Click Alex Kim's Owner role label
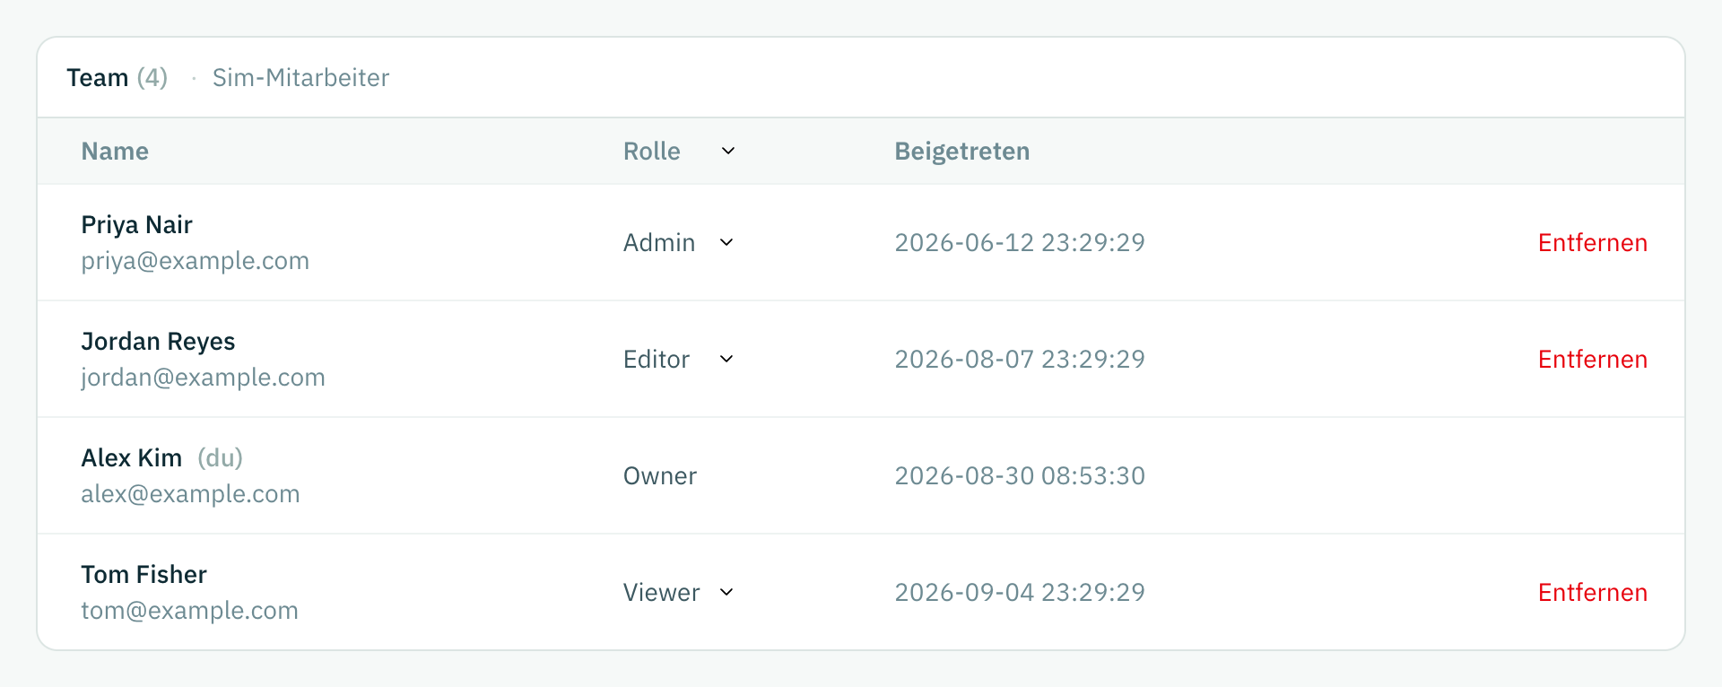The width and height of the screenshot is (1722, 687). (659, 475)
